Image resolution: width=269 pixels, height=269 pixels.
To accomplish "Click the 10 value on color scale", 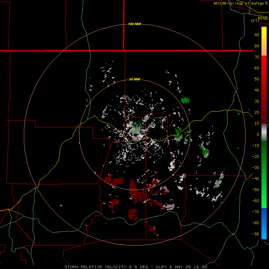I will (x=257, y=123).
